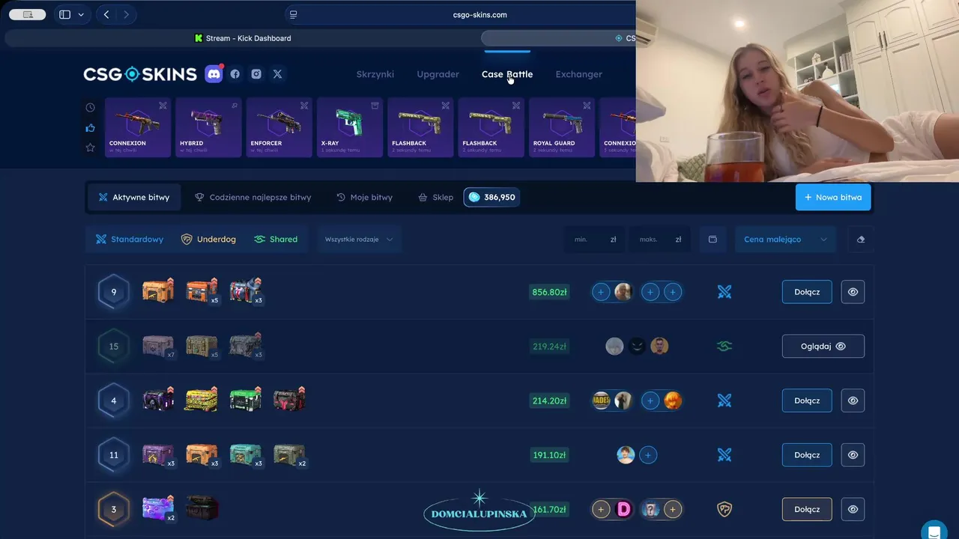
Task: Click Oglądaj for the 219.24zł battle
Action: click(823, 347)
